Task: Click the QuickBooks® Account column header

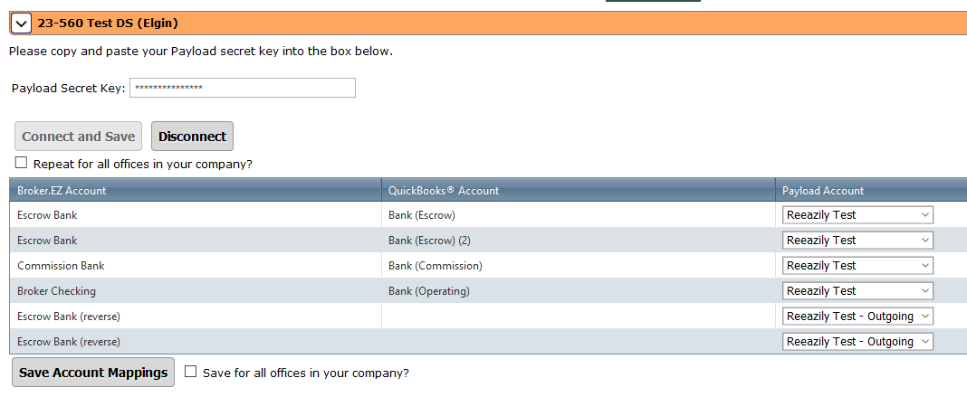Action: [444, 191]
